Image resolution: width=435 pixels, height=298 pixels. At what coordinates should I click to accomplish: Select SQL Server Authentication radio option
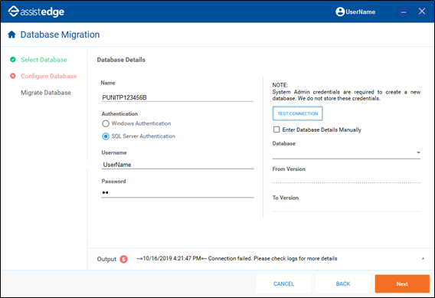106,136
